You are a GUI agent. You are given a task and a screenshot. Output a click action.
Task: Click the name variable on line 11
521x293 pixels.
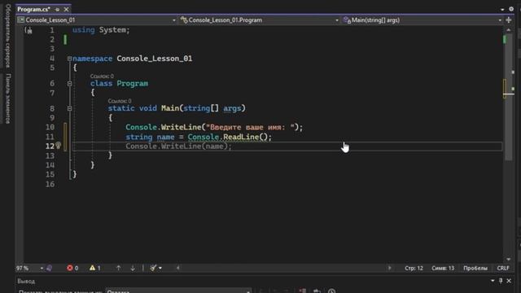coord(165,137)
